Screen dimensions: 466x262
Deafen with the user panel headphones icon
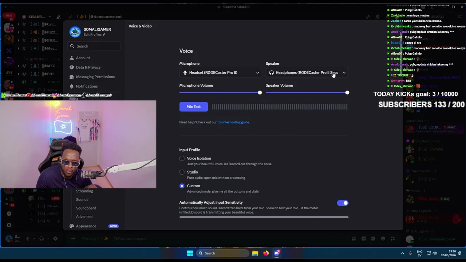pos(42,239)
